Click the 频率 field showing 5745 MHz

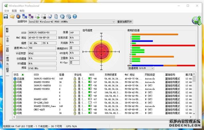42,68
